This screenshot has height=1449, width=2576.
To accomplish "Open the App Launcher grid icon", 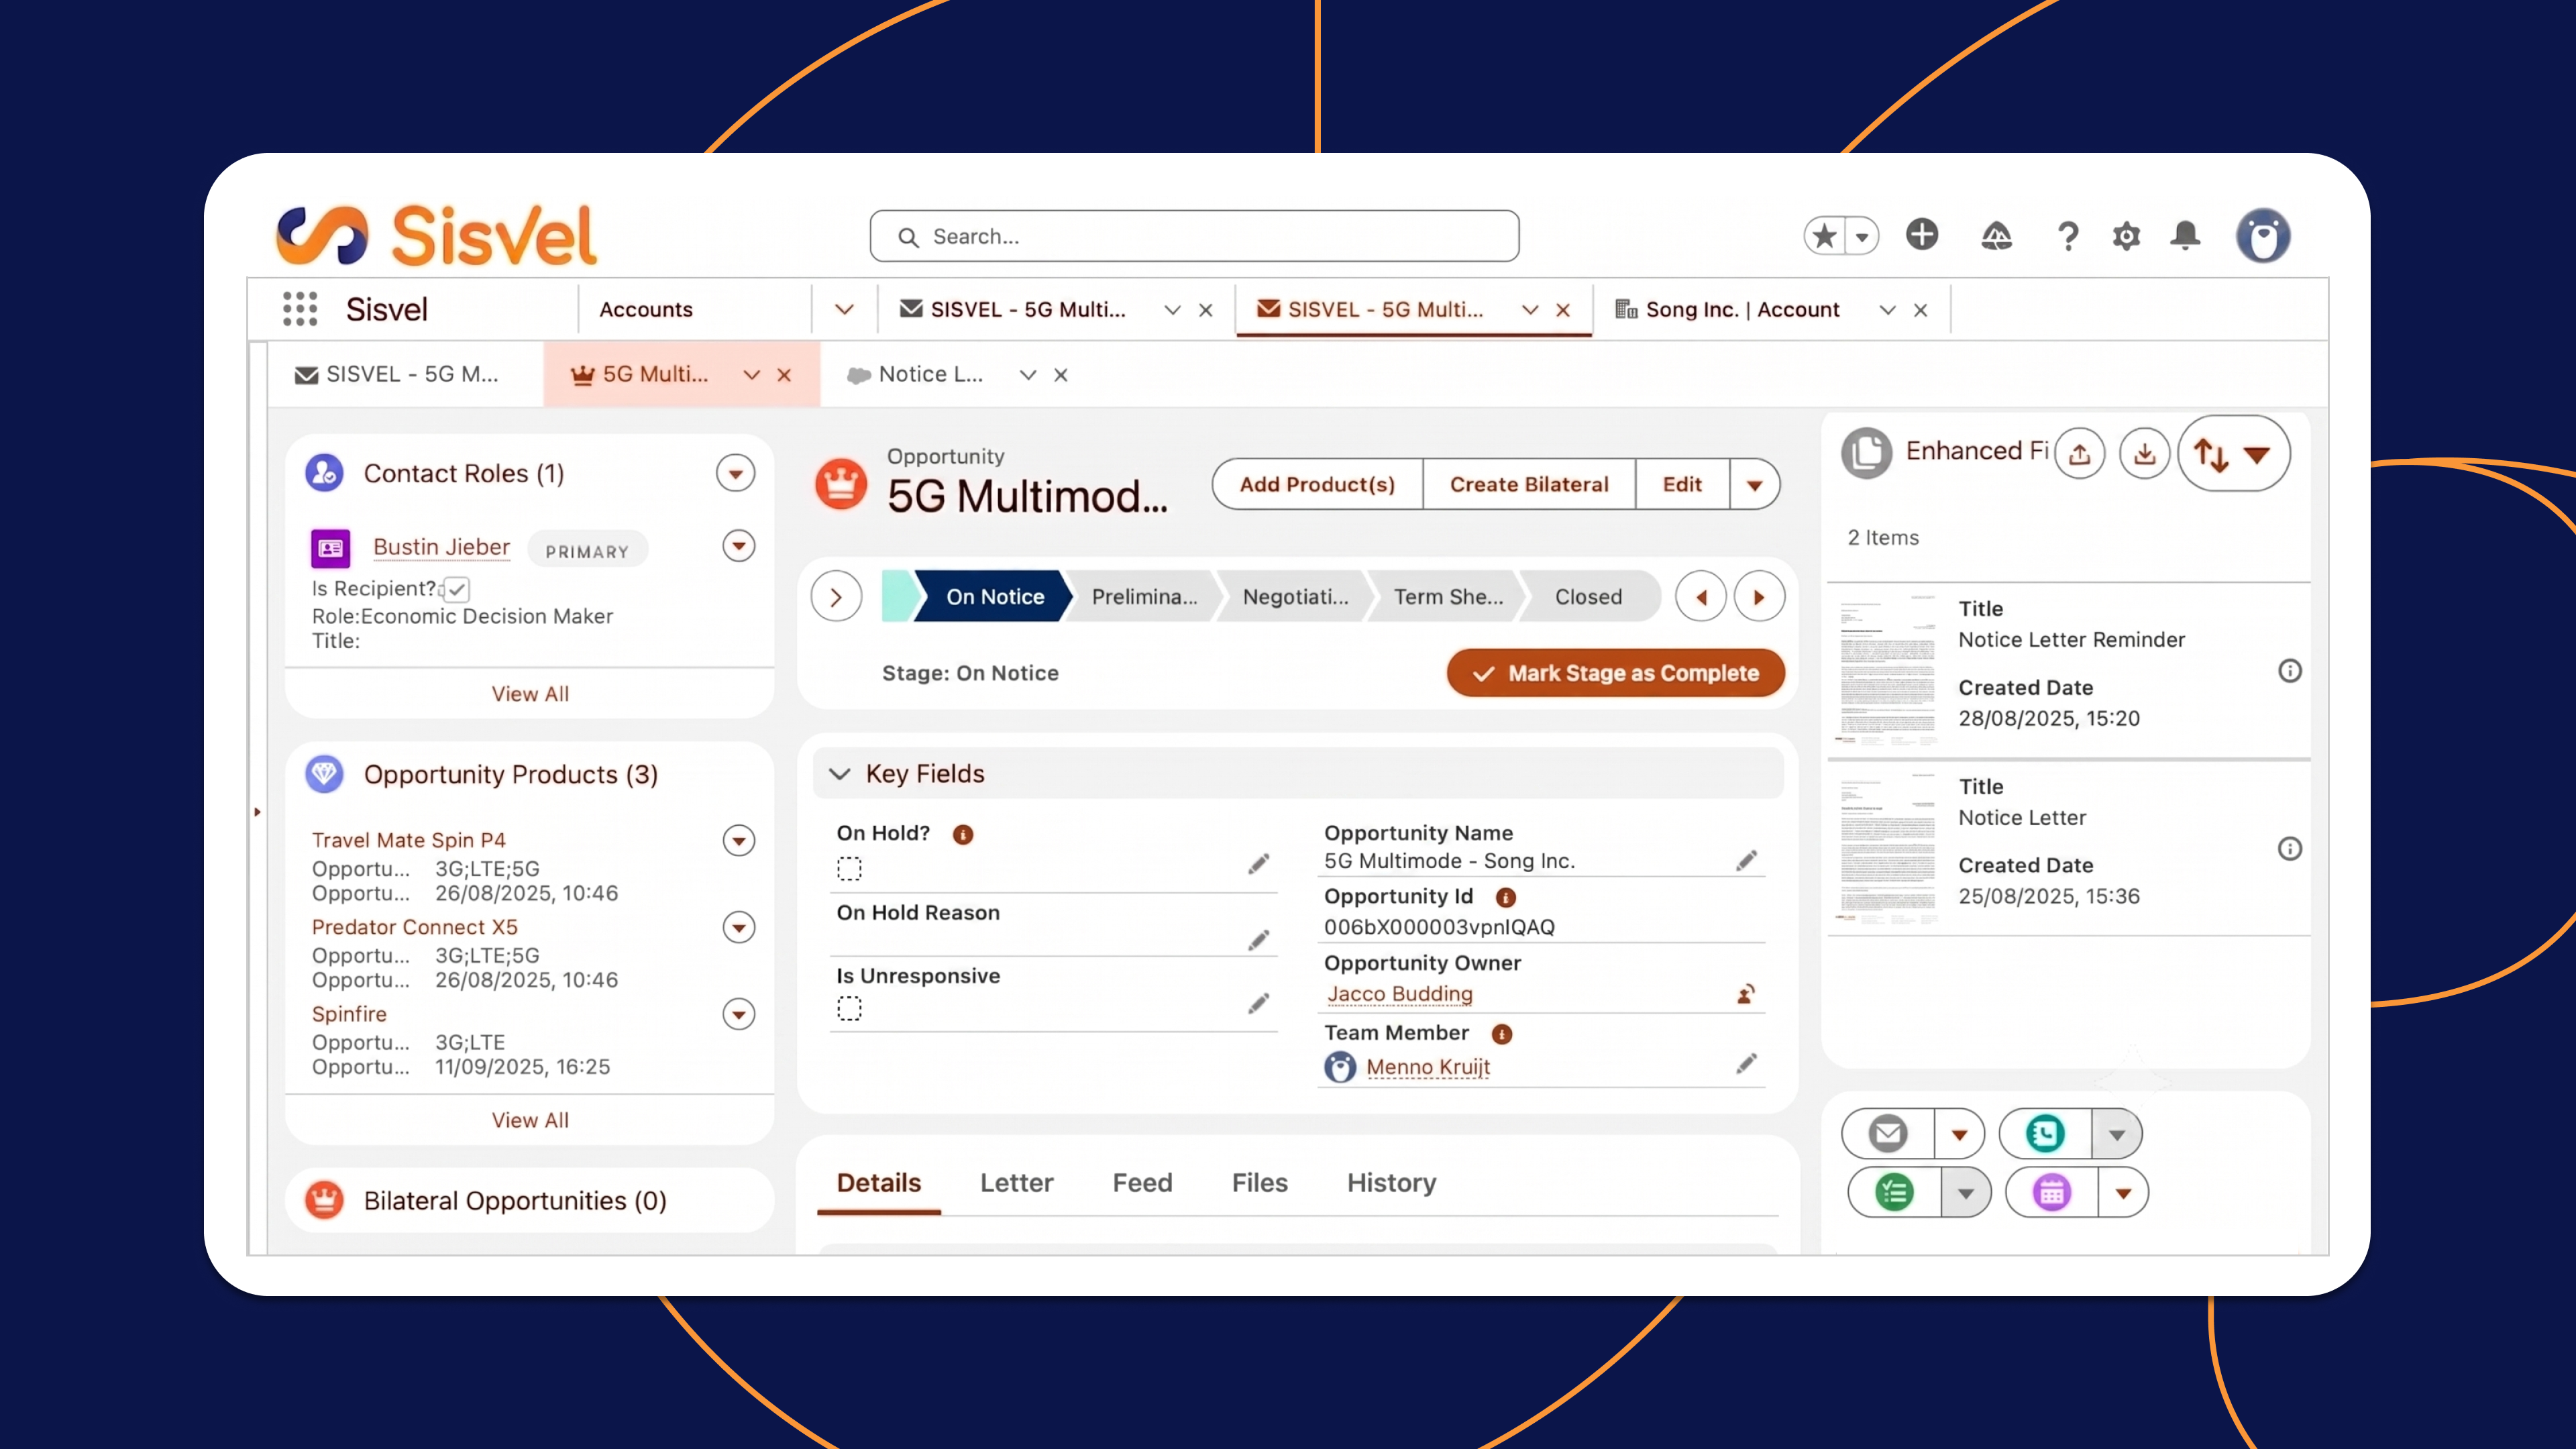I will (x=300, y=309).
